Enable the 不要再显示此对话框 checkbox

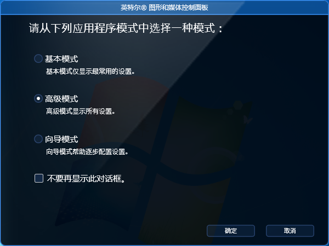click(x=39, y=178)
